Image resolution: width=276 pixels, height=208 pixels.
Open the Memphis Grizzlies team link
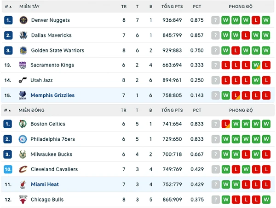[x=52, y=95]
